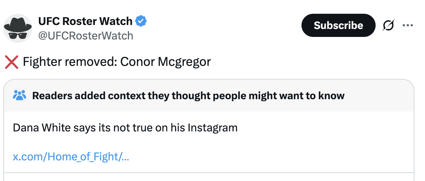Image resolution: width=425 pixels, height=181 pixels.
Task: Select the 'Fighter removed' tweet text
Action: click(69, 62)
